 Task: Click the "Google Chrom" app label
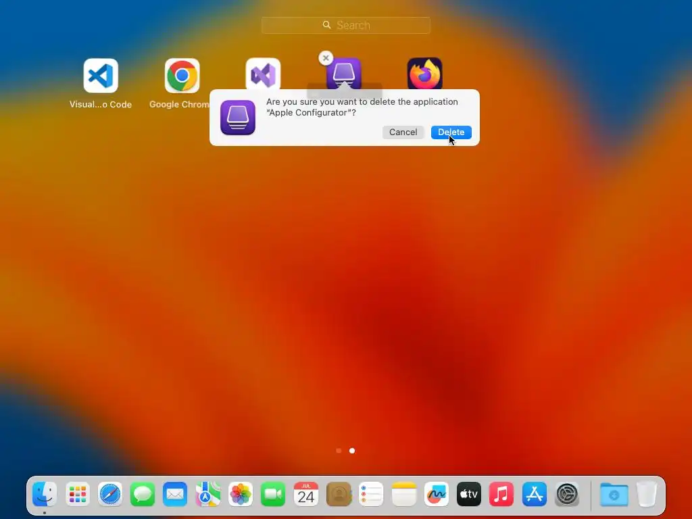179,105
